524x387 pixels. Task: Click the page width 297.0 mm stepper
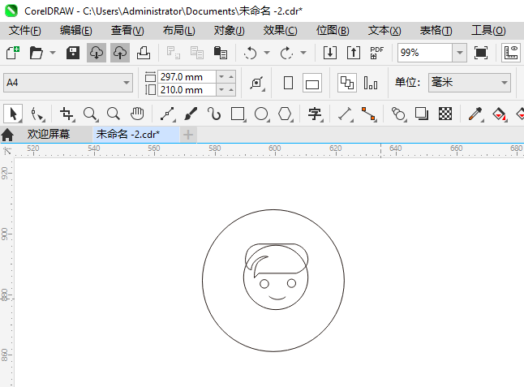(226, 77)
